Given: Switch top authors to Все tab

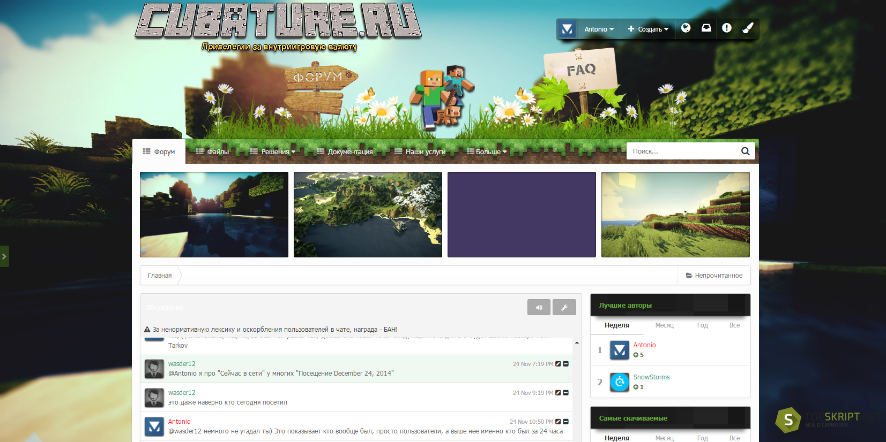Looking at the screenshot, I should click(734, 325).
